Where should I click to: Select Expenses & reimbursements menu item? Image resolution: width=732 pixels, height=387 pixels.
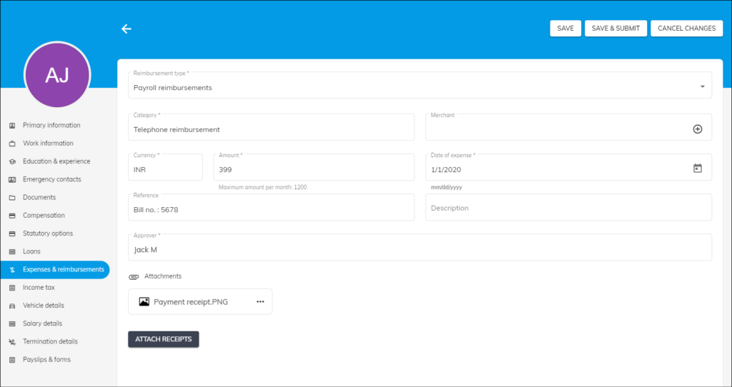pos(54,270)
